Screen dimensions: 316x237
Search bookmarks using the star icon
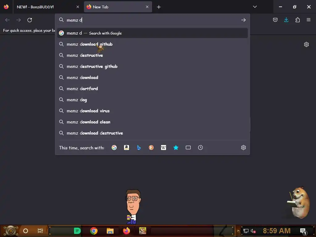(x=176, y=148)
